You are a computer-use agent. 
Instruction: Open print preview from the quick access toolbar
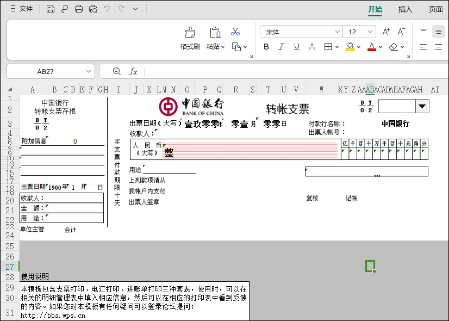[x=93, y=9]
